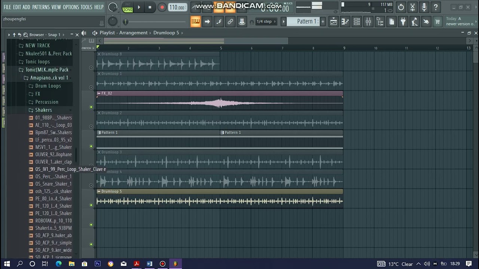Select the PE_80_Lo..4_Shaker sample
479x269 pixels.
[x=53, y=199]
